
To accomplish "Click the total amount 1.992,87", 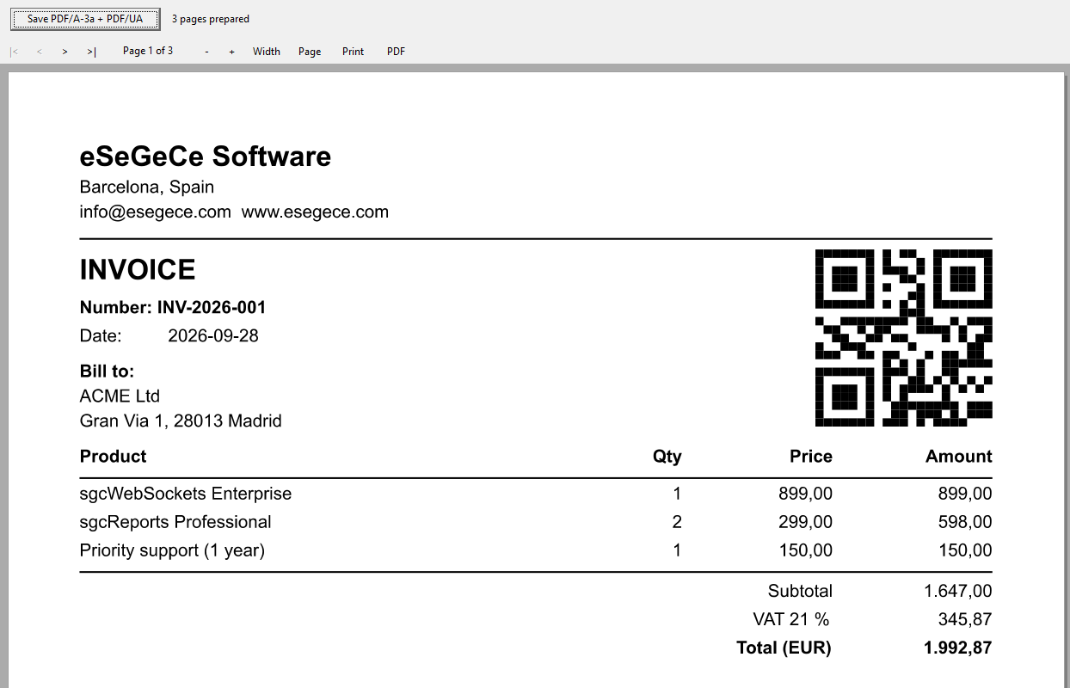I will coord(958,648).
